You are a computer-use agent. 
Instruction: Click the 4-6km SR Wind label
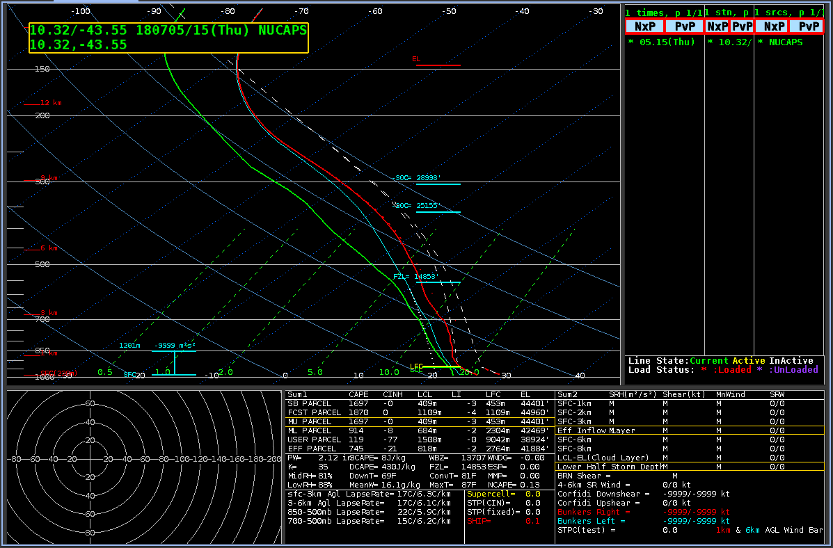(x=594, y=485)
